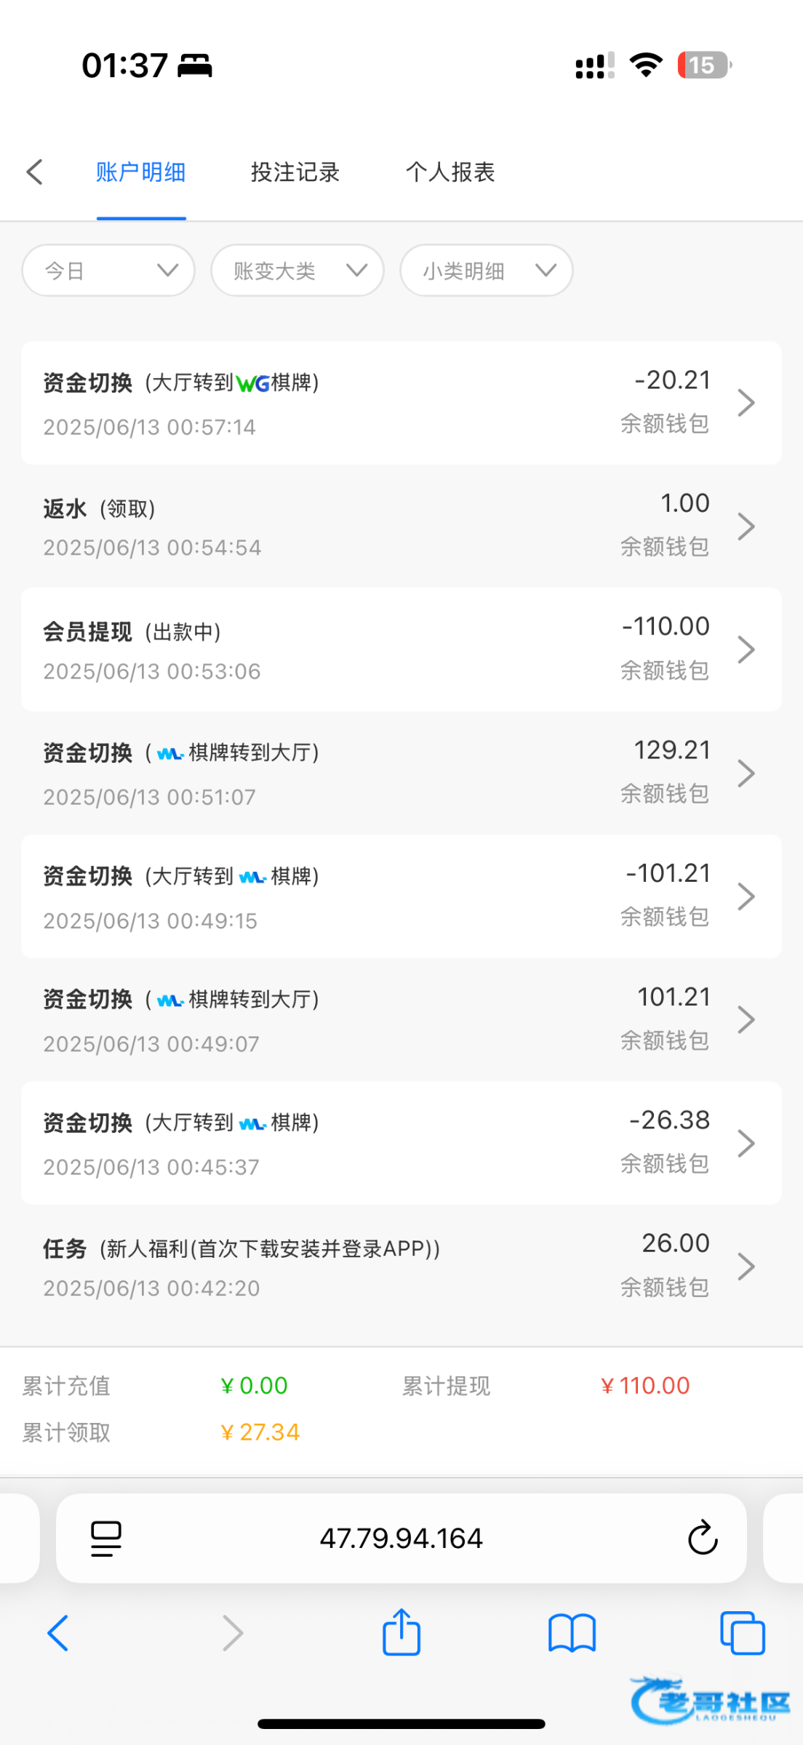View details of the 返水 1.00 entry
This screenshot has width=803, height=1745.
point(401,526)
